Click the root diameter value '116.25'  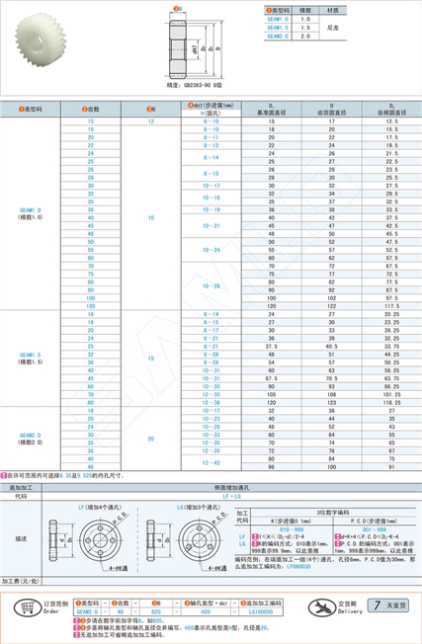coord(392,403)
